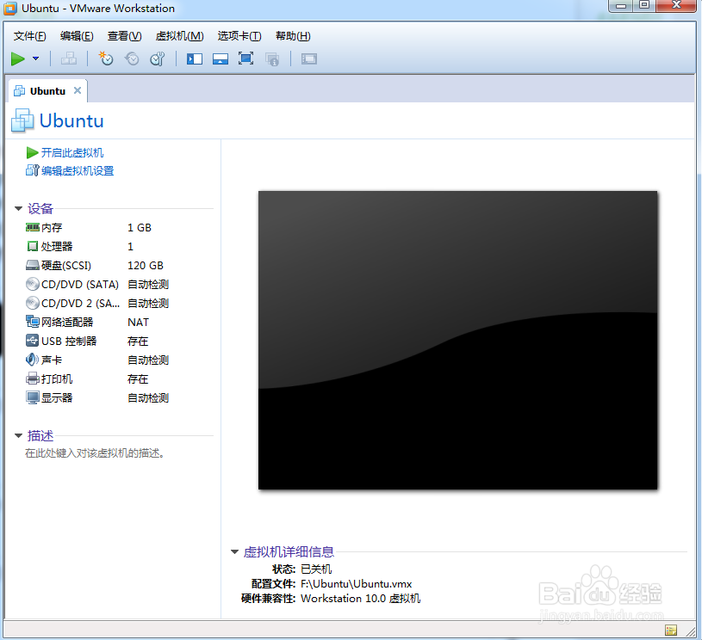Click the USB 控制器 icon

coord(32,341)
